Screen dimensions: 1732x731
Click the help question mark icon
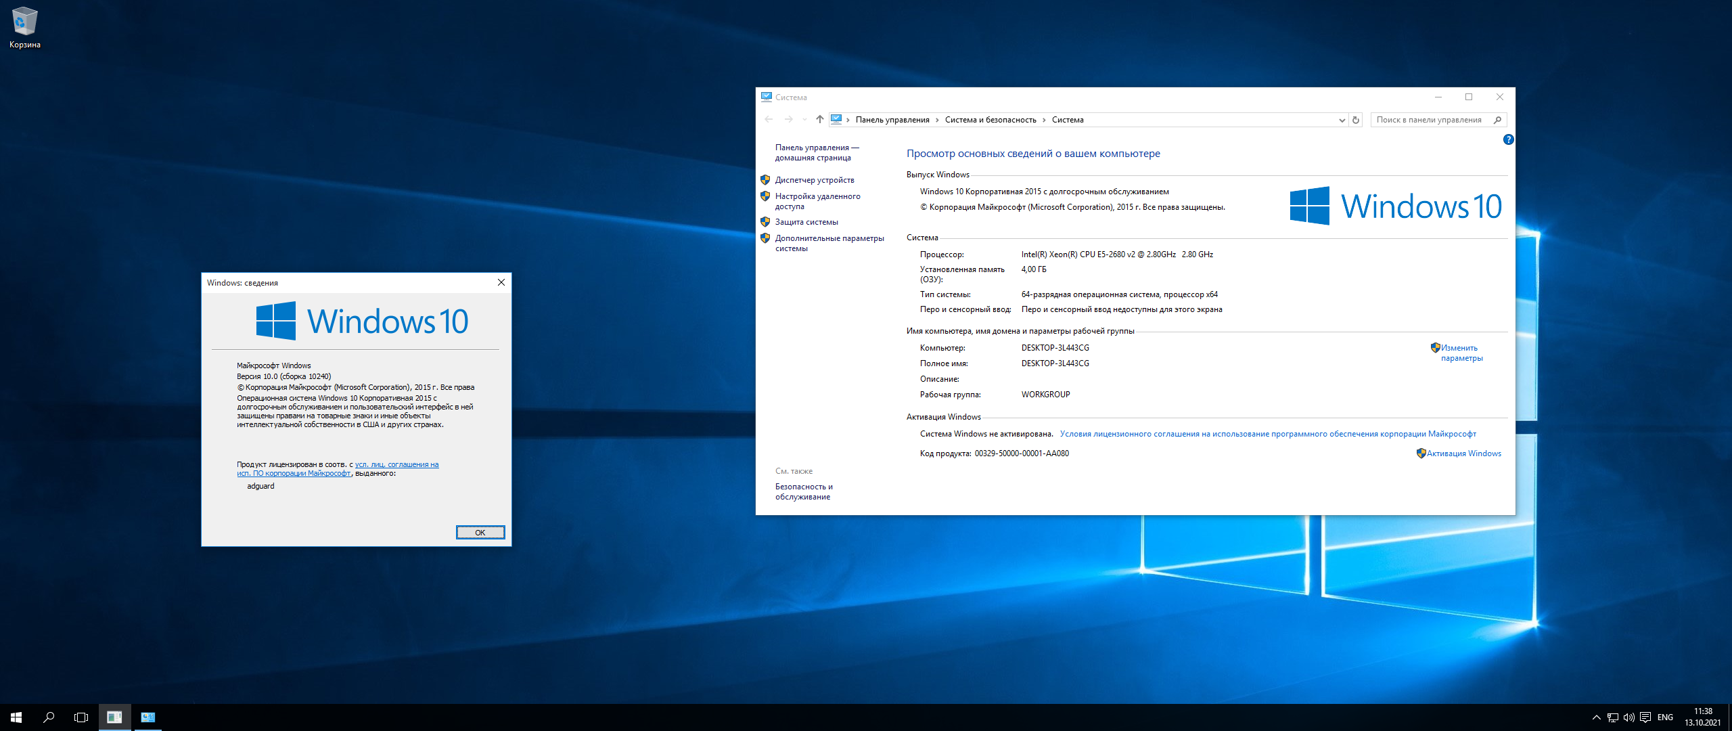pyautogui.click(x=1508, y=139)
